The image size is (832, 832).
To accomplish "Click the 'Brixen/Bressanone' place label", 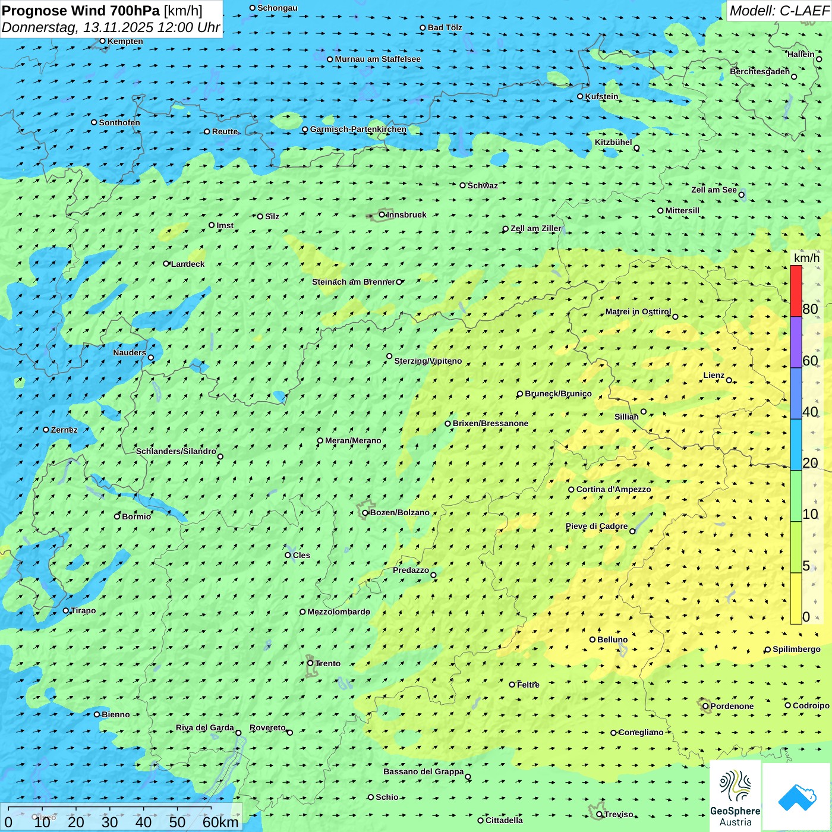I will (x=490, y=424).
